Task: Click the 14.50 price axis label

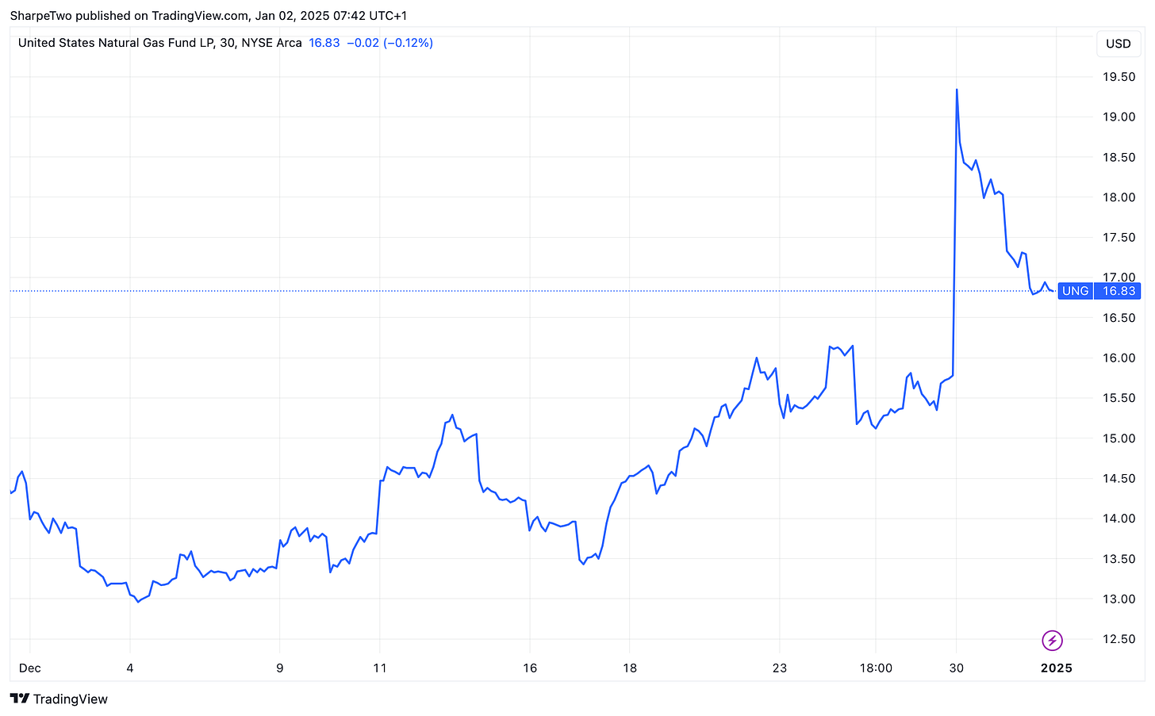Action: point(1119,478)
